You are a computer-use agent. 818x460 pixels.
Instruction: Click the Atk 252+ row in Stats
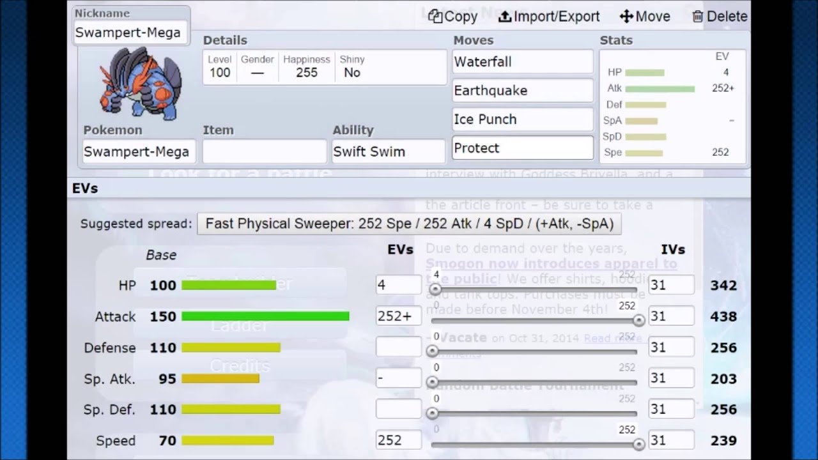click(671, 88)
